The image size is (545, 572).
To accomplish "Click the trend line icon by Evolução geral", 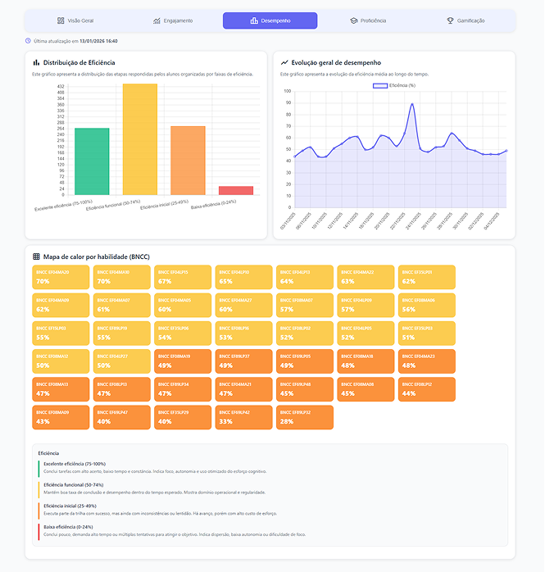I will [284, 62].
